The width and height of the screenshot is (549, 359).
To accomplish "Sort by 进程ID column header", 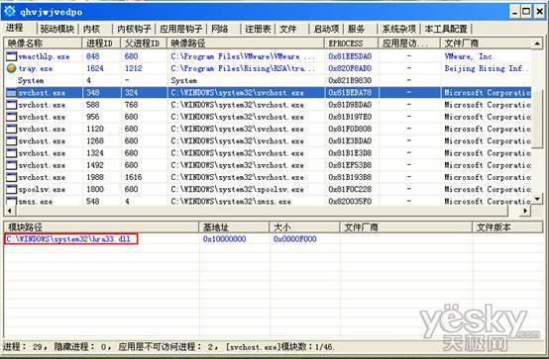I will coord(101,44).
